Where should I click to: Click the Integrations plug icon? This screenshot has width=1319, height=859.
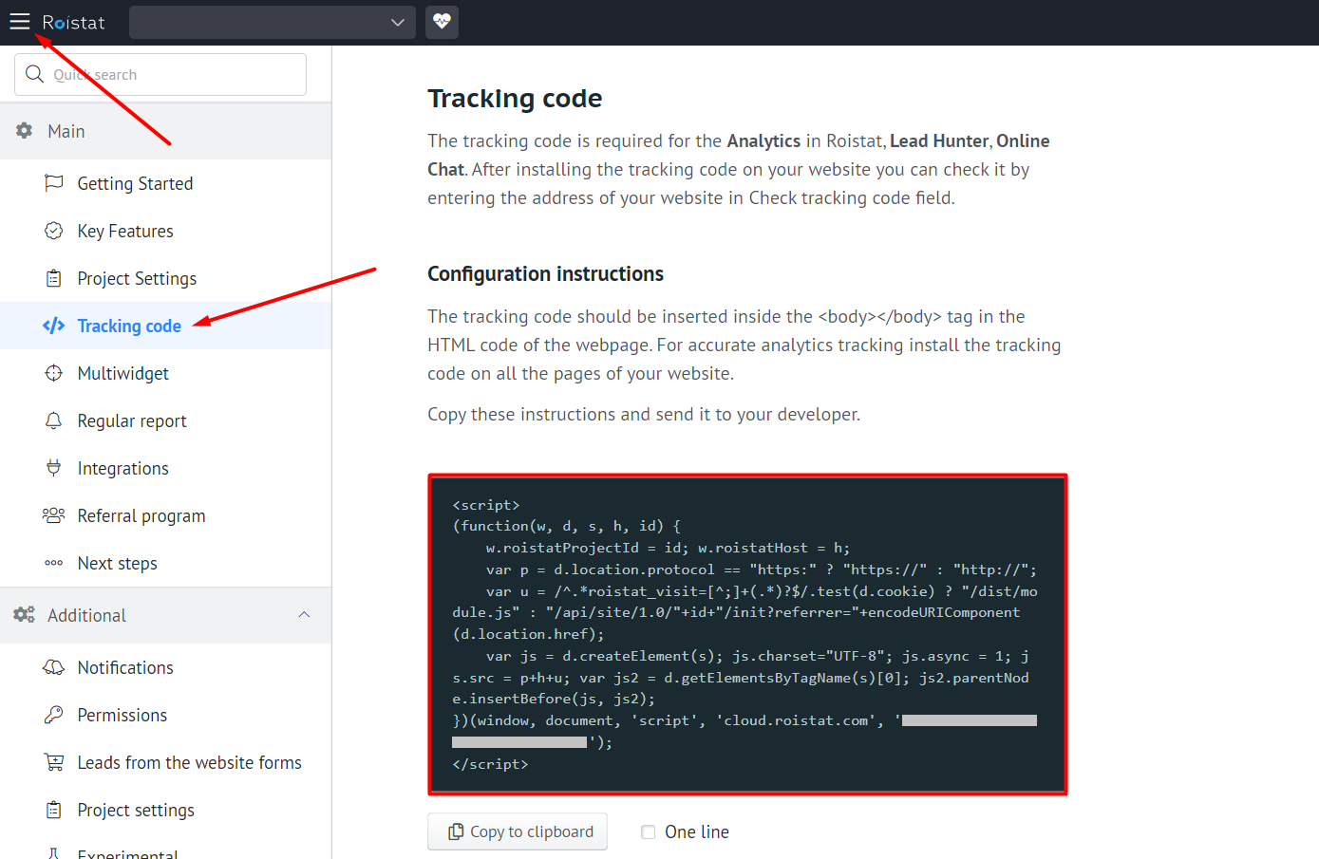54,468
